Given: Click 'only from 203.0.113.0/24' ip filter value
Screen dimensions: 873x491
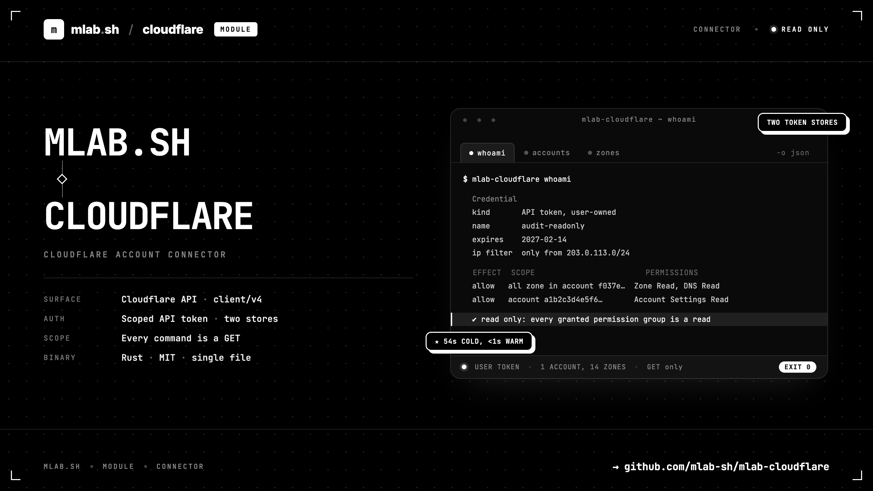Looking at the screenshot, I should point(576,253).
